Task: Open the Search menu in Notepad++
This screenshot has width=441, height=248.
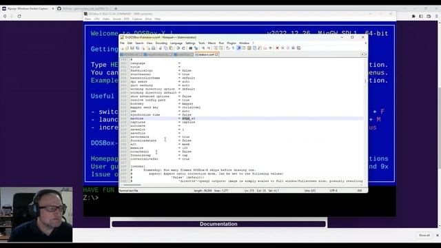Action: (139, 43)
